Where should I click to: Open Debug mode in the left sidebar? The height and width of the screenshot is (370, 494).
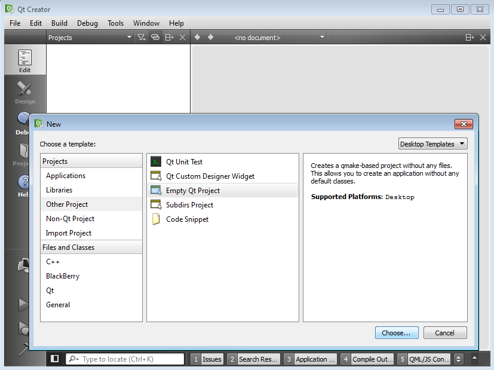coord(22,124)
